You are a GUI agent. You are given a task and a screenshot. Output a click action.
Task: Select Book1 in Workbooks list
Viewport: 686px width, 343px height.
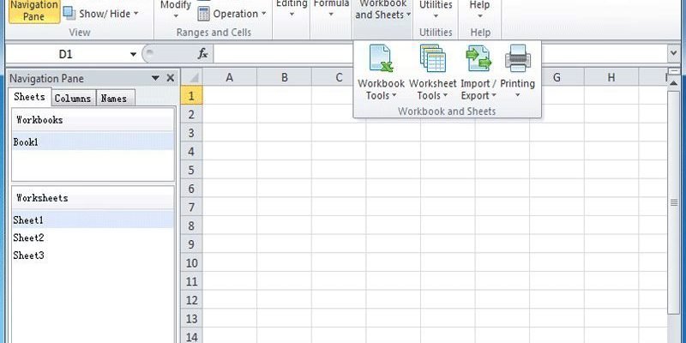pos(93,141)
